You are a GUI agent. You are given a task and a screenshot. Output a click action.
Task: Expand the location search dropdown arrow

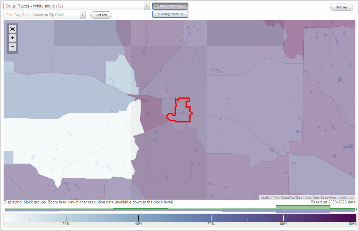click(x=83, y=15)
